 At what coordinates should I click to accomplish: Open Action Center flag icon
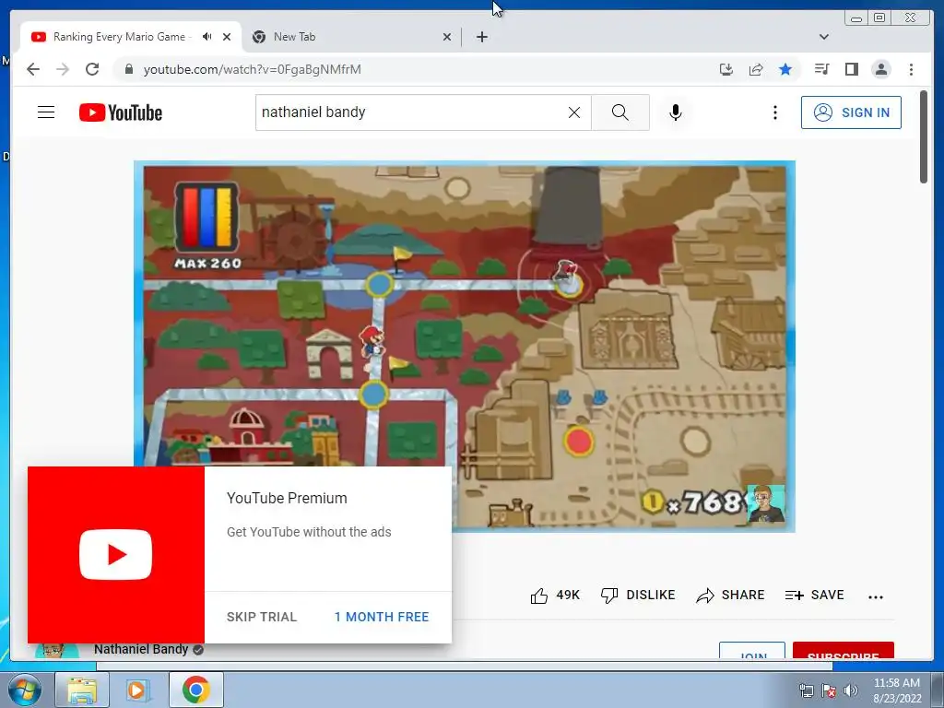click(x=829, y=690)
